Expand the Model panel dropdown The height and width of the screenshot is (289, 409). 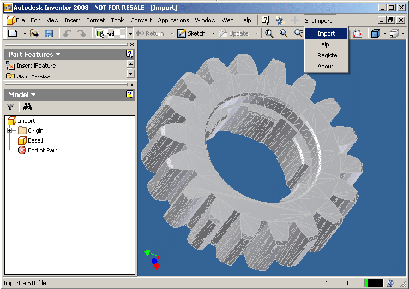pos(33,95)
